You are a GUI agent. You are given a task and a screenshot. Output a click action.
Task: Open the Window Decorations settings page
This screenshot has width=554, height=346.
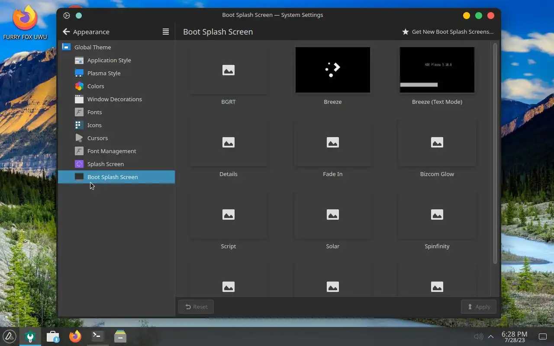click(x=116, y=99)
